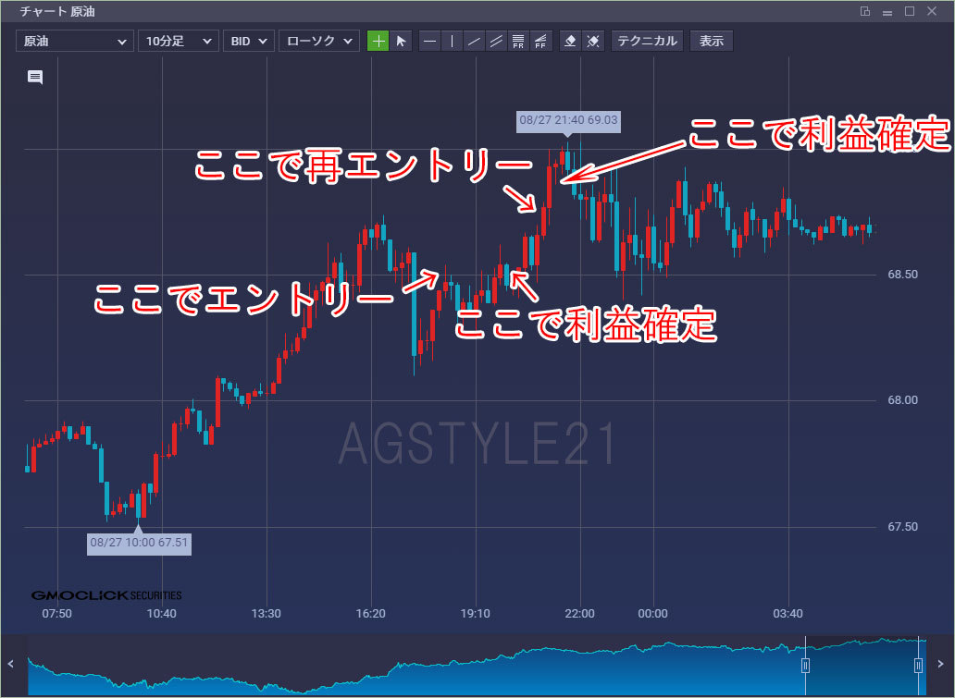This screenshot has height=698, width=955.
Task: Click the 16:20 time axis label
Action: (371, 614)
